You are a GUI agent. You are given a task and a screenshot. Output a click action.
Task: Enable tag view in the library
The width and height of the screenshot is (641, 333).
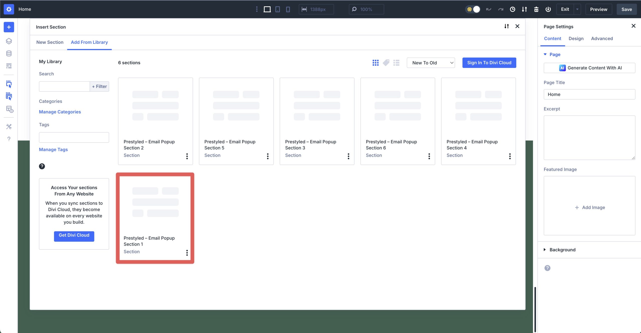(x=386, y=63)
